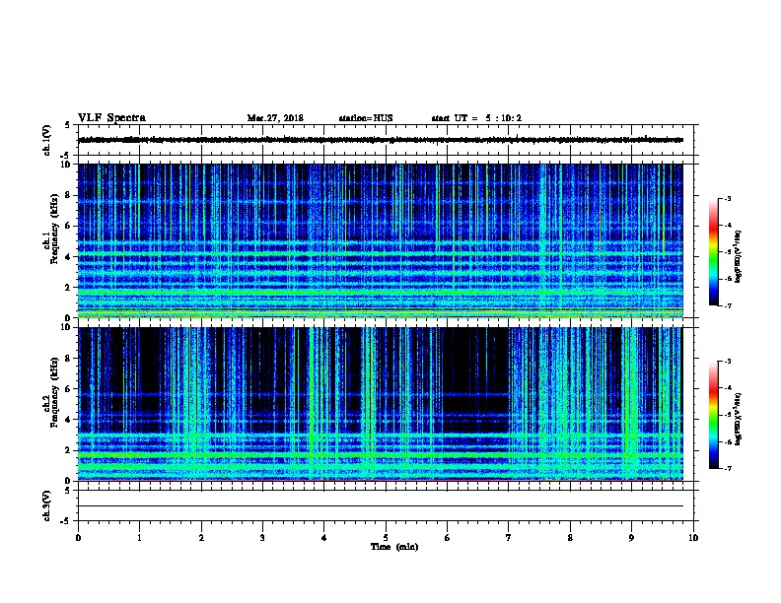Click the ch.1(V) waveform strip
The width and height of the screenshot is (781, 603).
click(x=381, y=140)
